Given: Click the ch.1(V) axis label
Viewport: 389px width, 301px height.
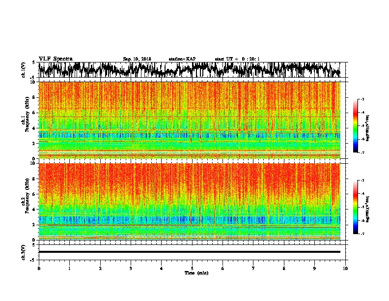Looking at the screenshot, I should [24, 70].
